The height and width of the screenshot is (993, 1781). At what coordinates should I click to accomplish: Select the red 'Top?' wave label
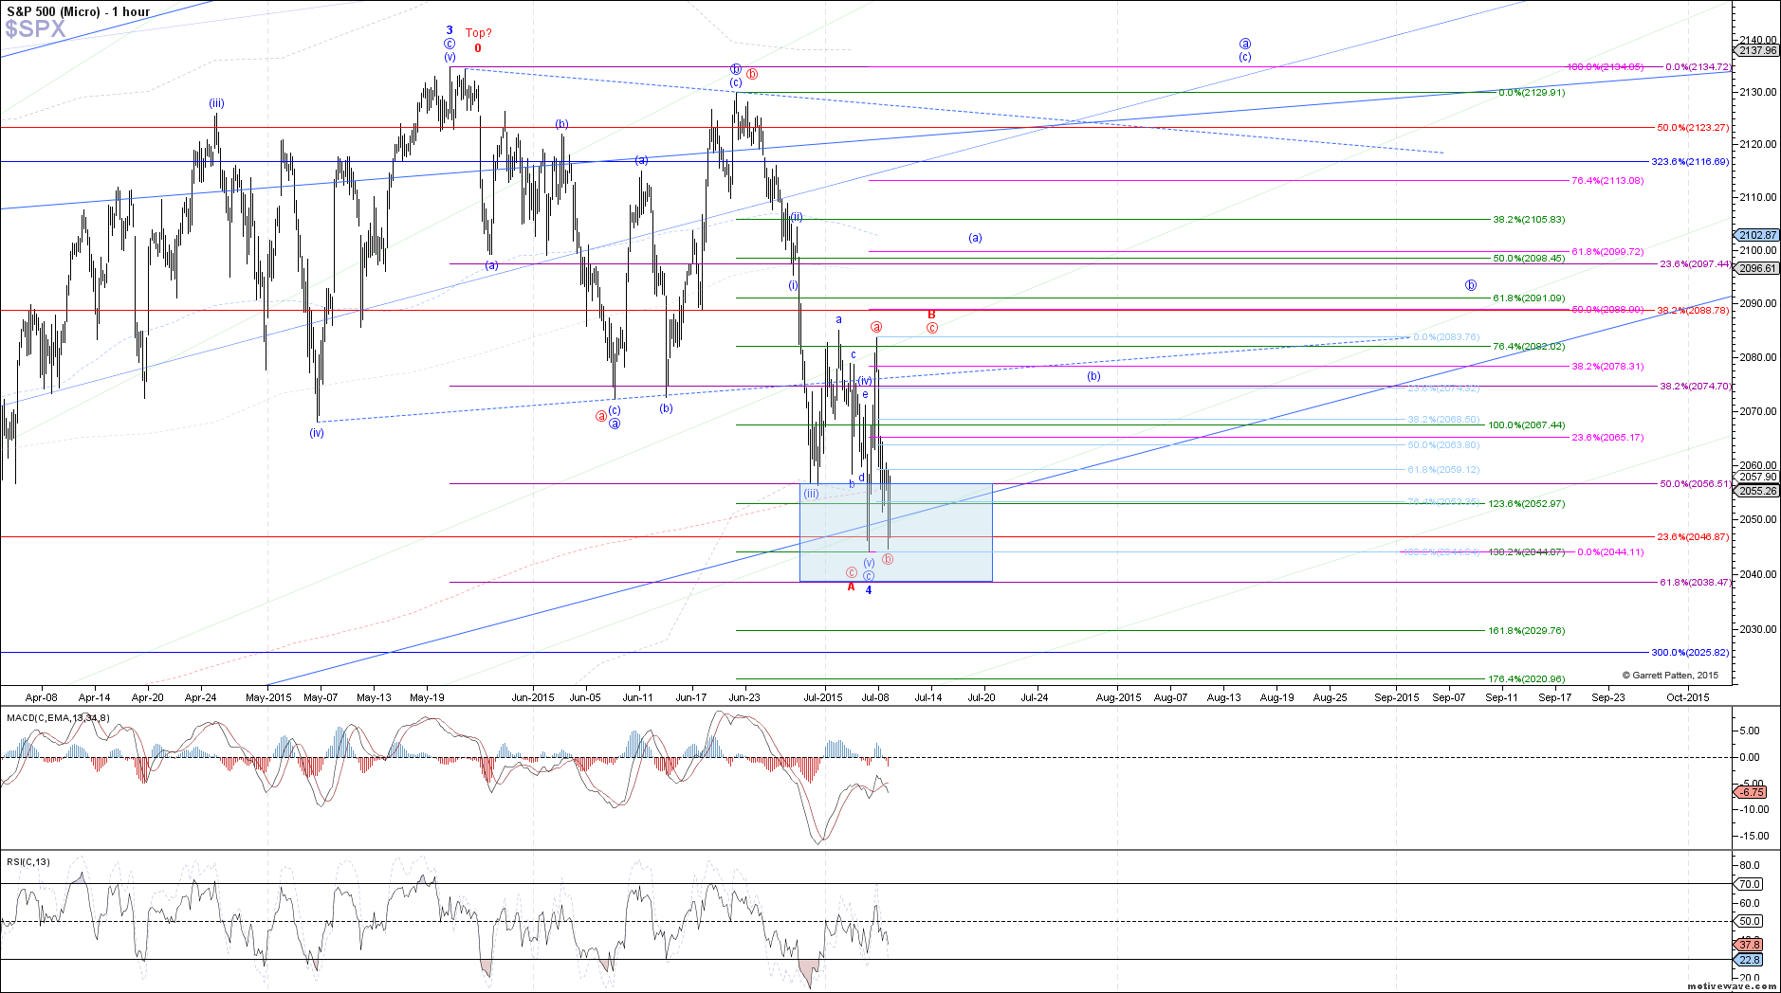point(478,33)
